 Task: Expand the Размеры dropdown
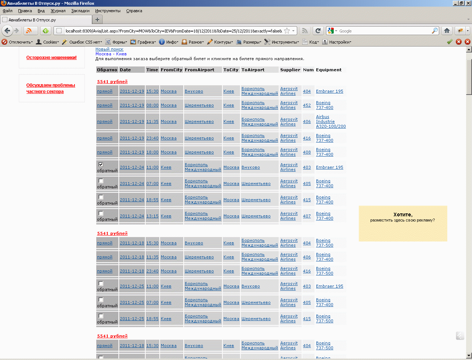pyautogui.click(x=249, y=42)
